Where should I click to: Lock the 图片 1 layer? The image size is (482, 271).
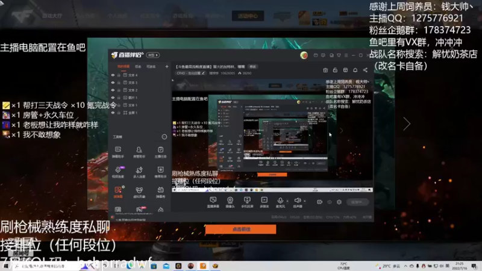point(119,98)
